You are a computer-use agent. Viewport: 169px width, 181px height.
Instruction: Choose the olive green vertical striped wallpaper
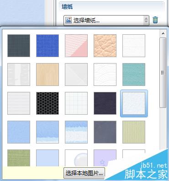tap(134, 132)
